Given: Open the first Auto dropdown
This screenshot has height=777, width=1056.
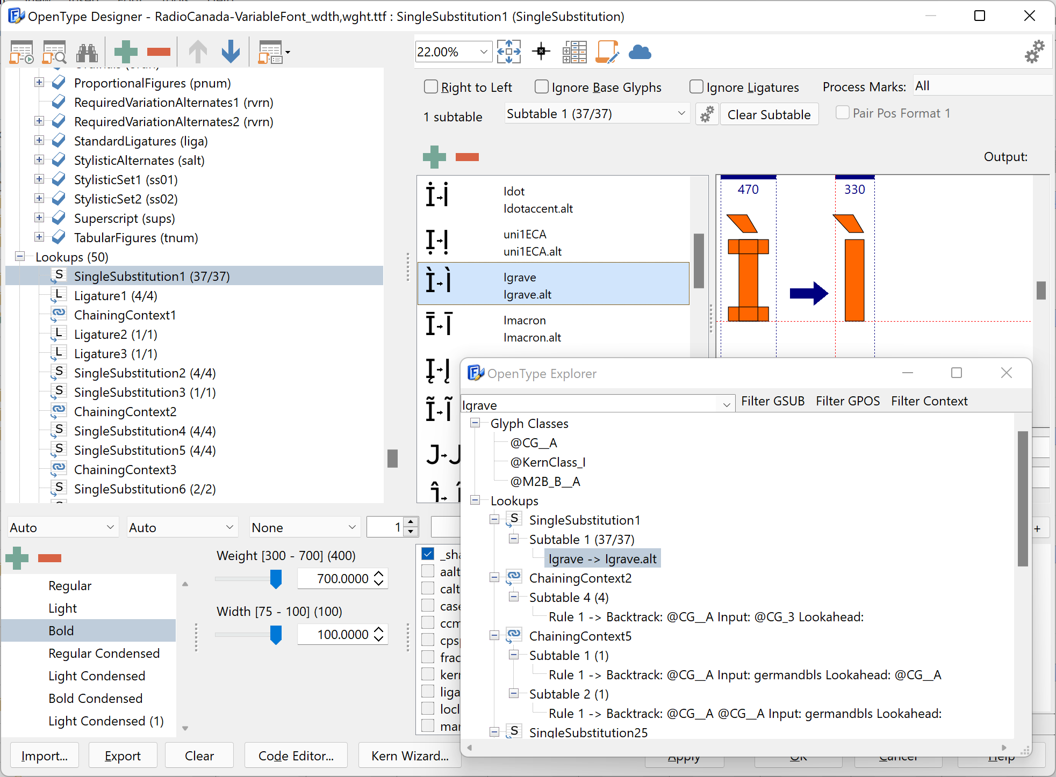Looking at the screenshot, I should 62,528.
